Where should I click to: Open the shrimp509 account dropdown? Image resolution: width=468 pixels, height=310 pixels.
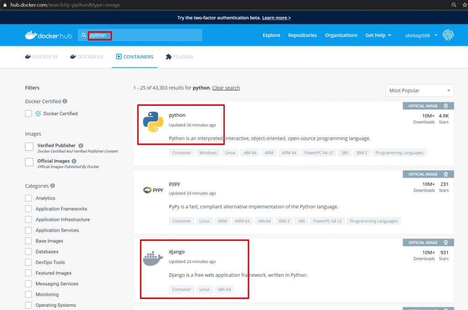[421, 36]
